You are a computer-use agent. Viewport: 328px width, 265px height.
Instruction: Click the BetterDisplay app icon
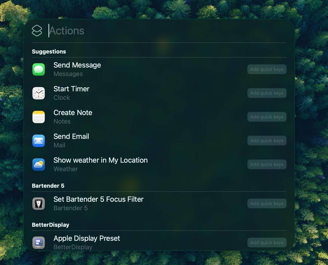[x=39, y=243]
